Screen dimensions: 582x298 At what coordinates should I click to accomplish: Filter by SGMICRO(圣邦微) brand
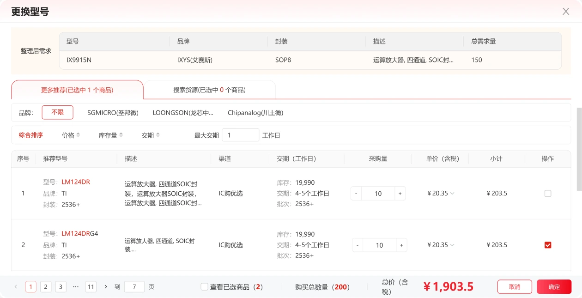pos(113,113)
